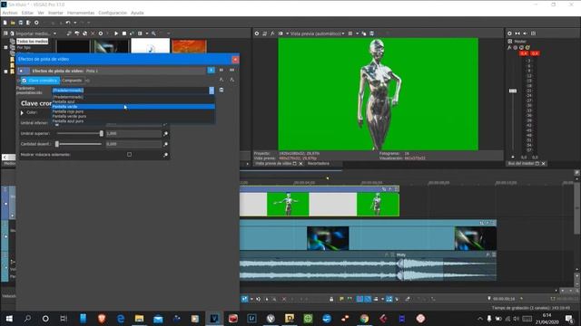This screenshot has height=326, width=581.
Task: Click Importar medios button
Action: [x=30, y=34]
